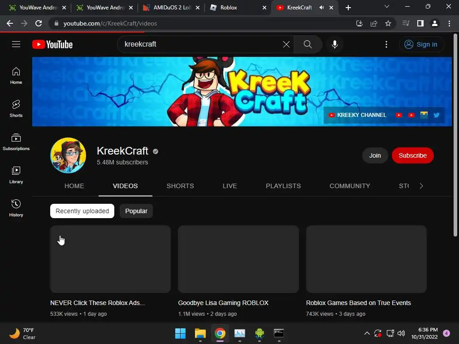Bookmark page with star icon
The image size is (459, 344).
388,23
